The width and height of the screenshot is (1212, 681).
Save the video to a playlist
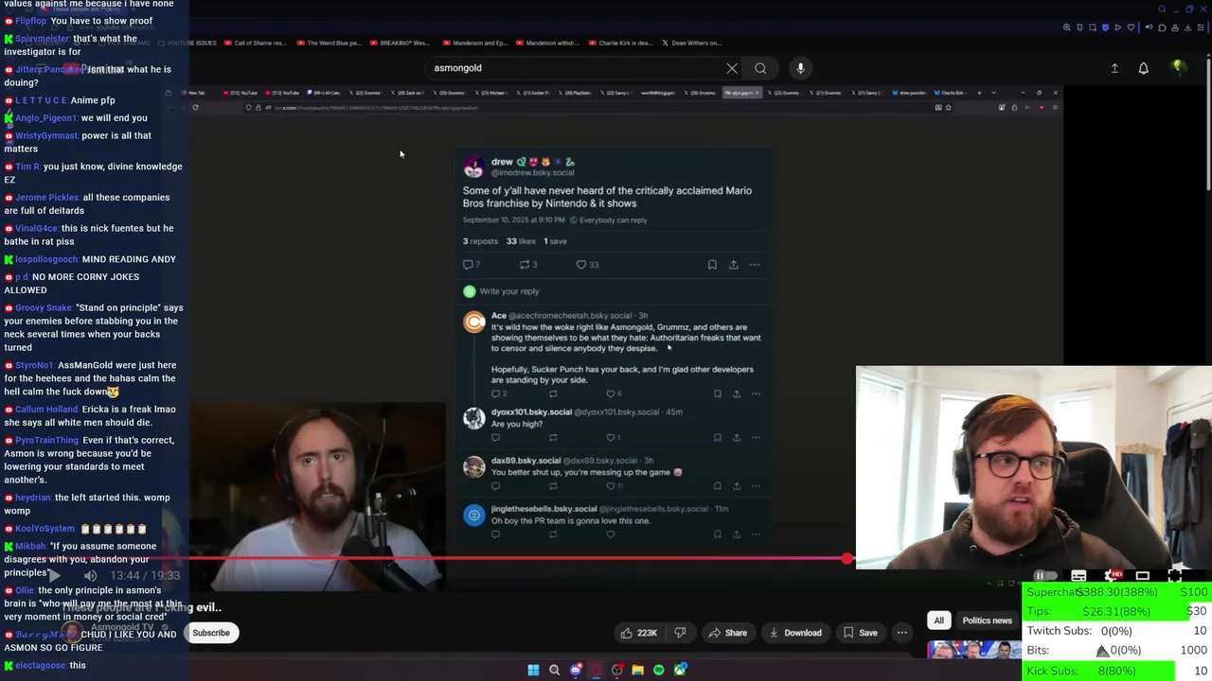(x=860, y=633)
